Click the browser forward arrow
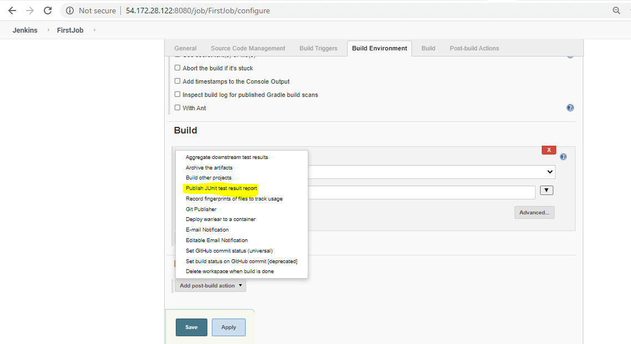Screen dimensions: 631x344 tap(29, 10)
